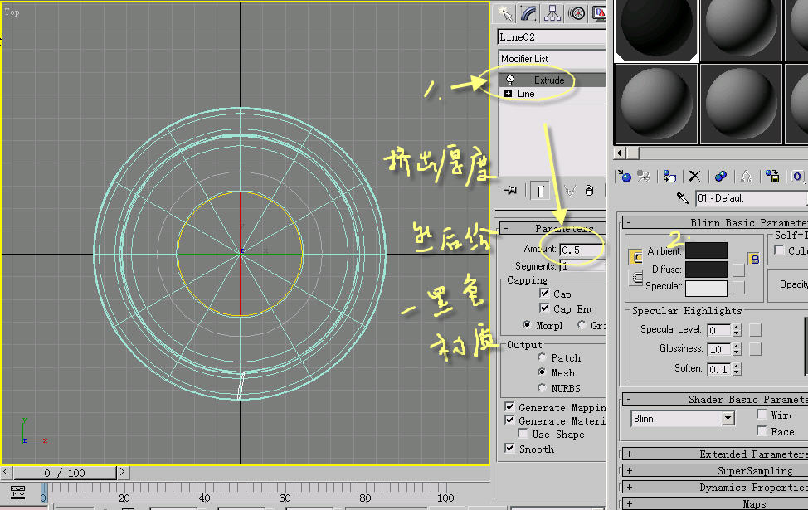Click the Put to Library icon
Viewport: 808px width, 510px height.
[x=772, y=177]
